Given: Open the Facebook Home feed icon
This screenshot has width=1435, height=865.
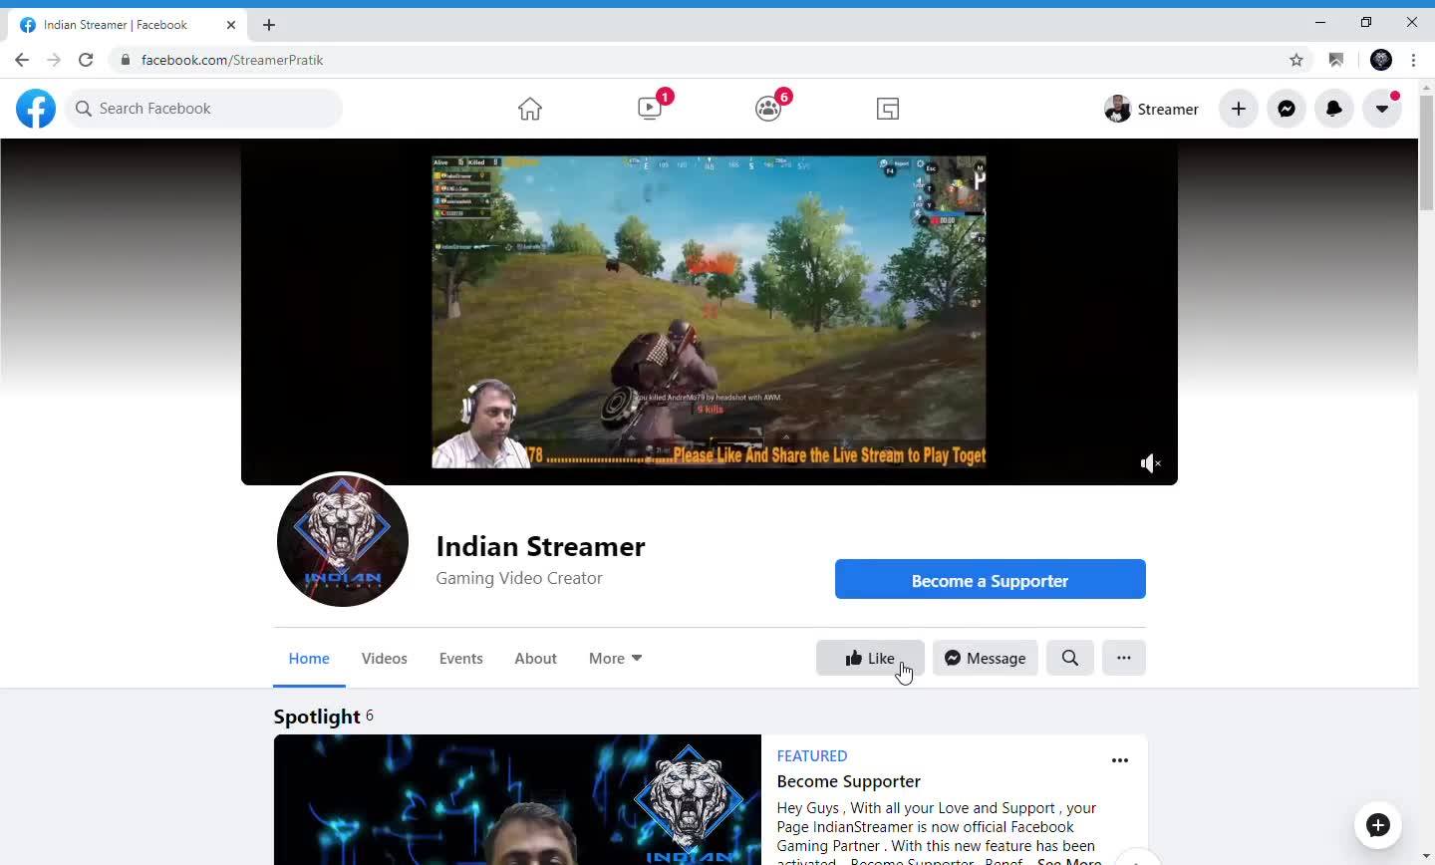Looking at the screenshot, I should tap(530, 109).
